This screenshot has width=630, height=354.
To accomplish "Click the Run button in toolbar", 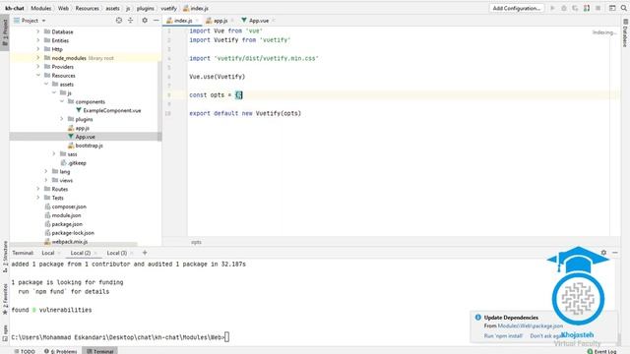I will pyautogui.click(x=552, y=8).
